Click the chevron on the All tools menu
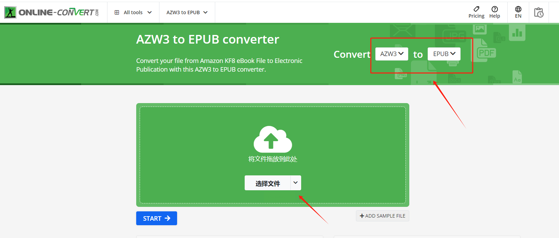Image resolution: width=559 pixels, height=238 pixels. 150,12
